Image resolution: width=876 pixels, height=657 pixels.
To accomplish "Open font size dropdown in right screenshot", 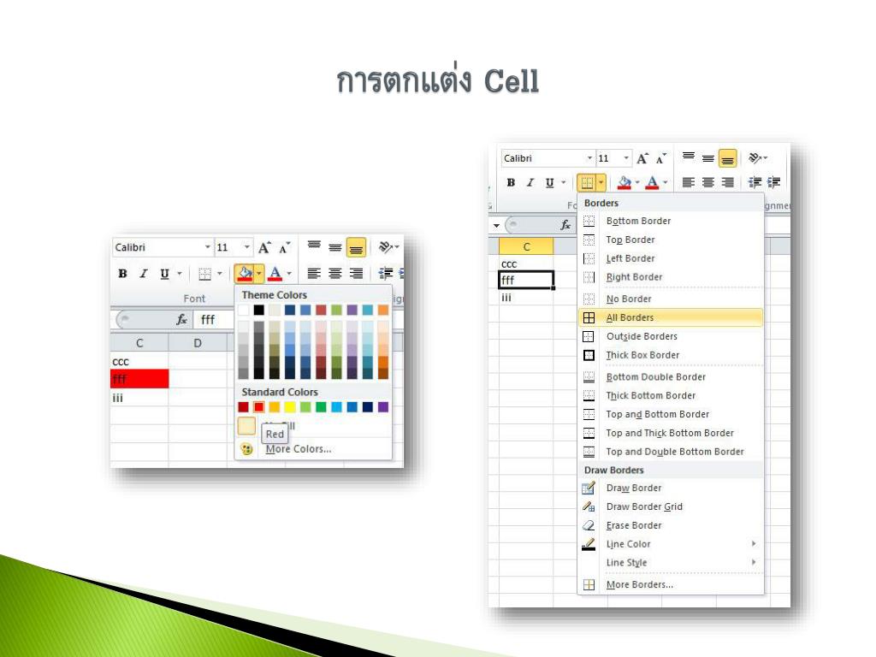I will point(626,158).
